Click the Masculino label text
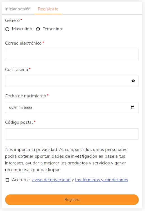 (22, 29)
